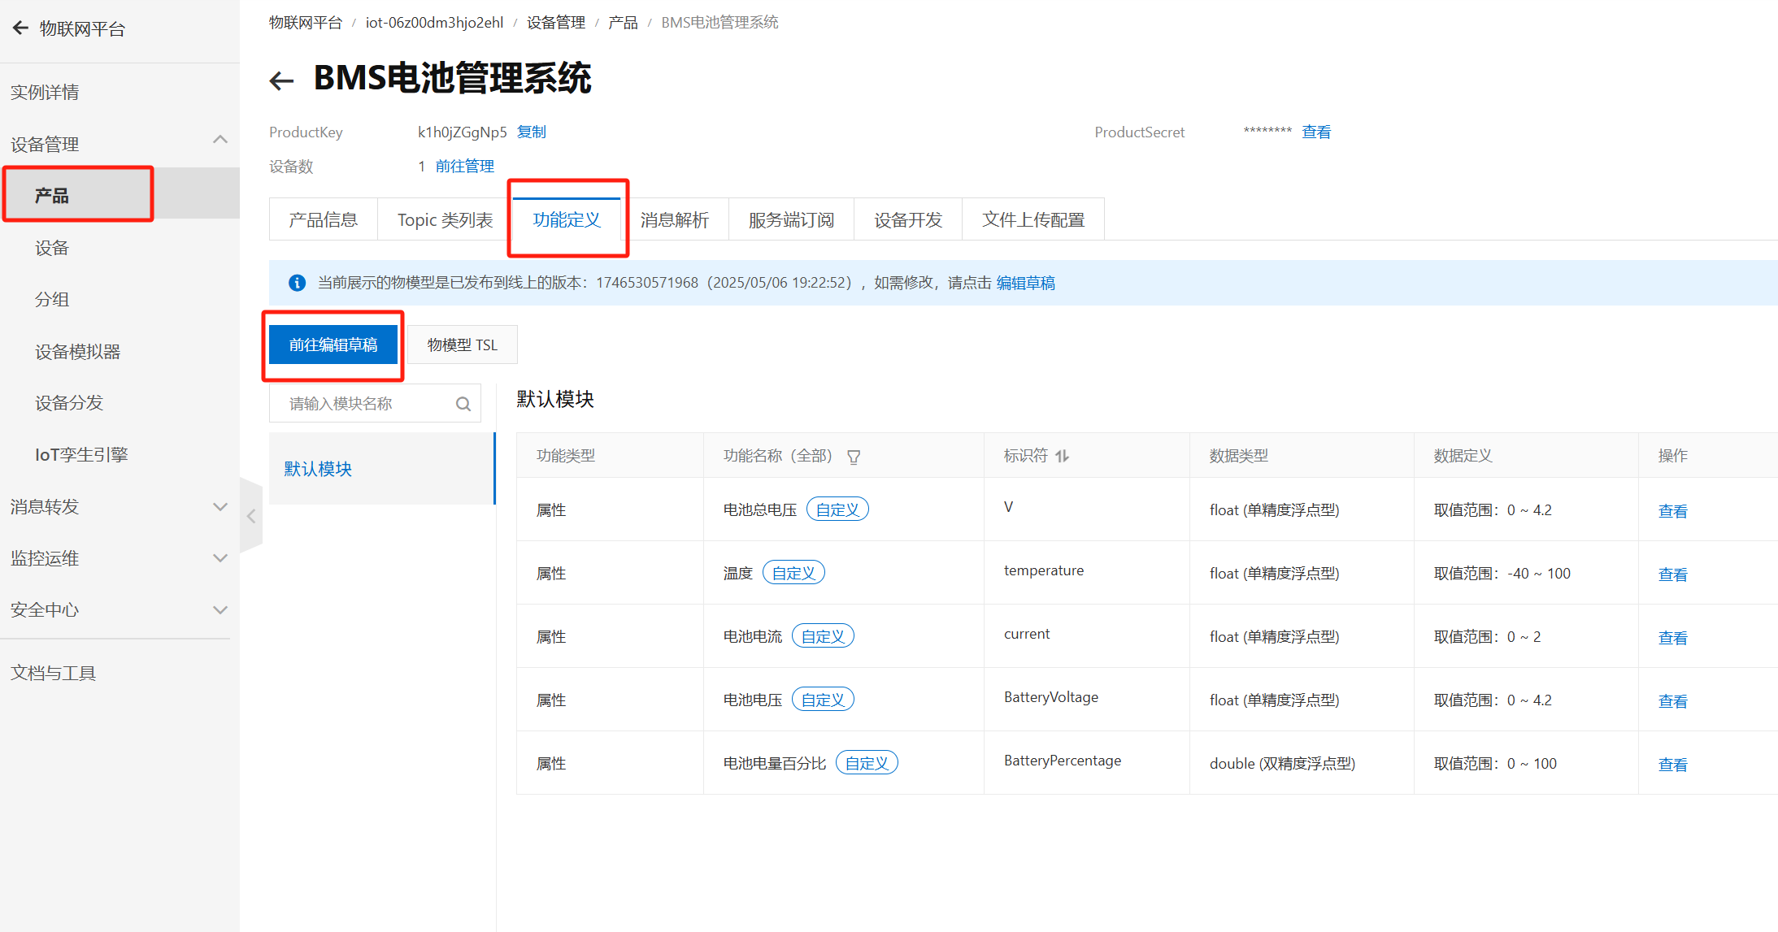
Task: Click search magnifier in module name field
Action: click(x=463, y=404)
